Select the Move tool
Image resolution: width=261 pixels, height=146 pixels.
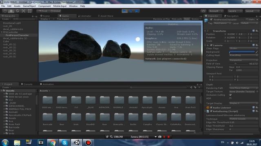pyautogui.click(x=11, y=11)
